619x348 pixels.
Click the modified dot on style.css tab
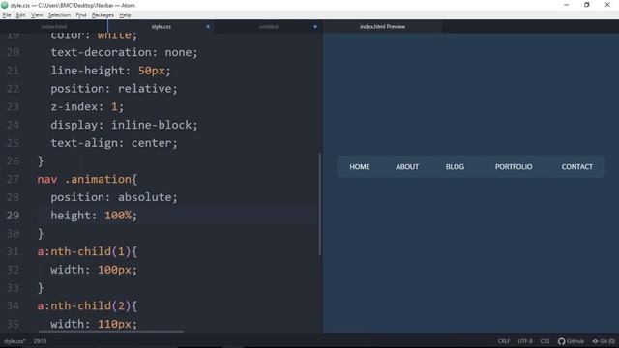[208, 27]
